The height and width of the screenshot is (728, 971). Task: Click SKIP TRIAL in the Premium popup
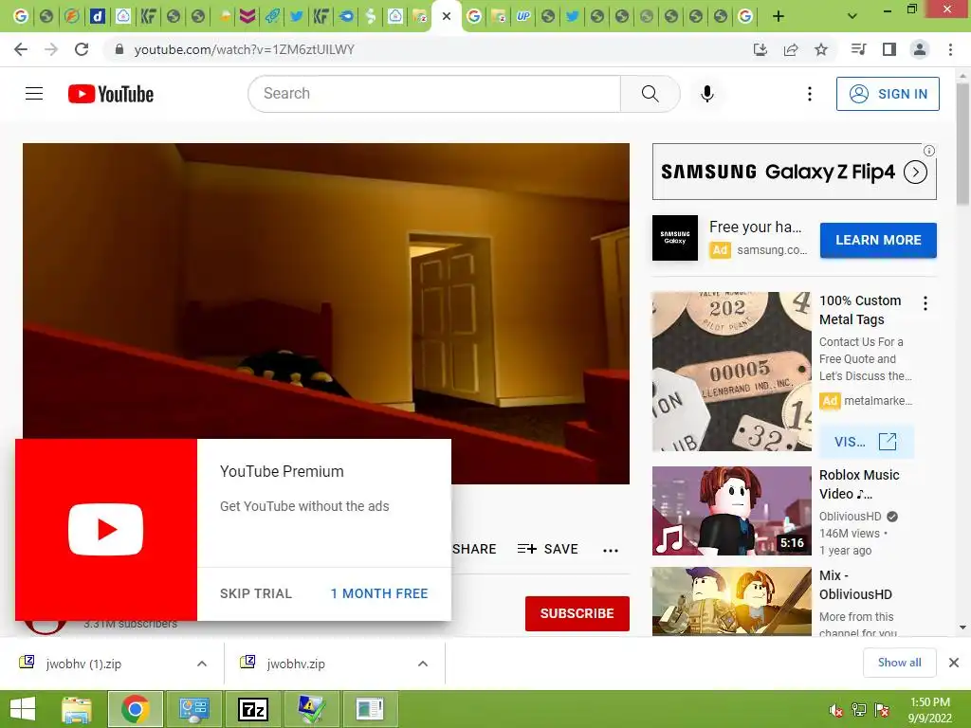click(256, 593)
